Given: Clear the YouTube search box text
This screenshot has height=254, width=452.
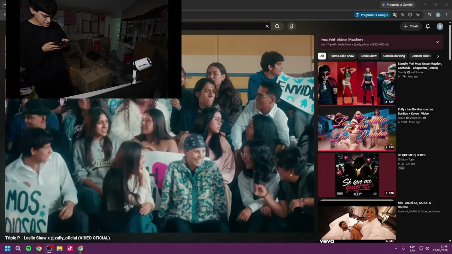Looking at the screenshot, I should pos(267,26).
